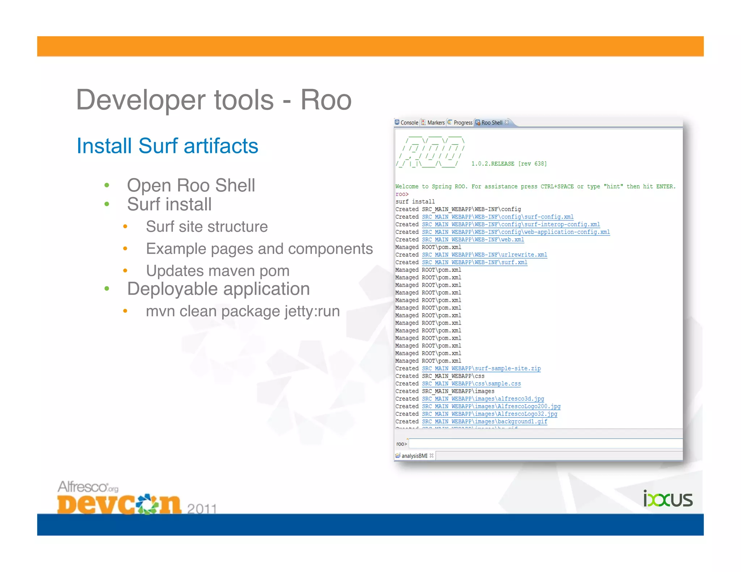This screenshot has width=741, height=572.
Task: Click the Progress tab icon
Action: pos(450,122)
